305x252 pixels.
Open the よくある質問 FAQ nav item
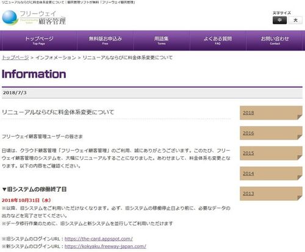click(x=218, y=40)
